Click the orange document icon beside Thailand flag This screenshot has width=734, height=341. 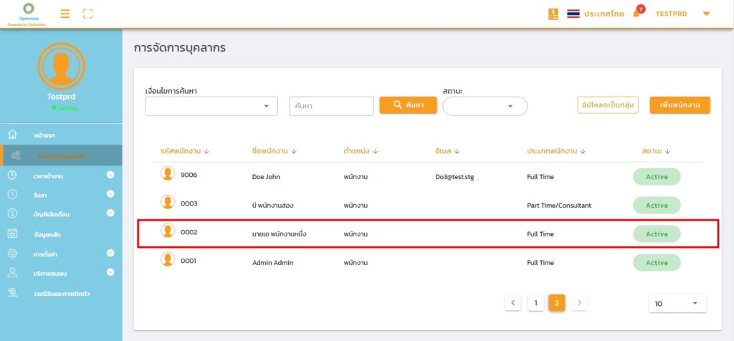pyautogui.click(x=553, y=14)
